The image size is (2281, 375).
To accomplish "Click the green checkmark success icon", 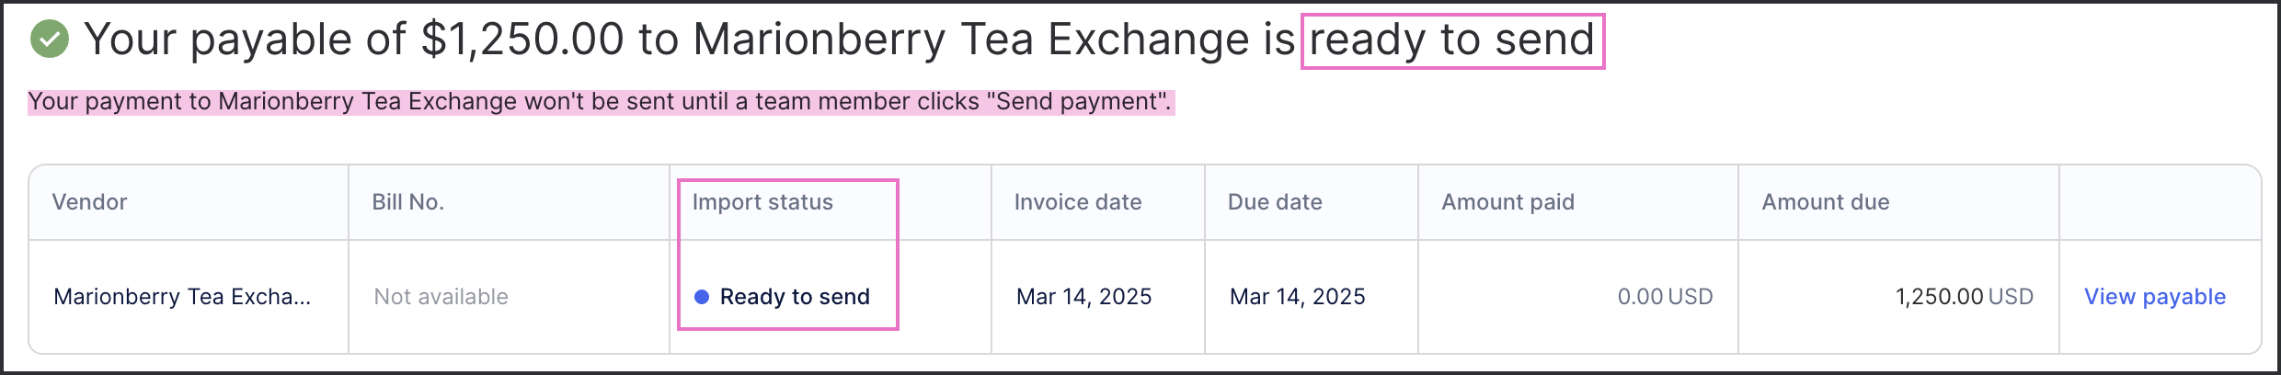I will (x=50, y=40).
